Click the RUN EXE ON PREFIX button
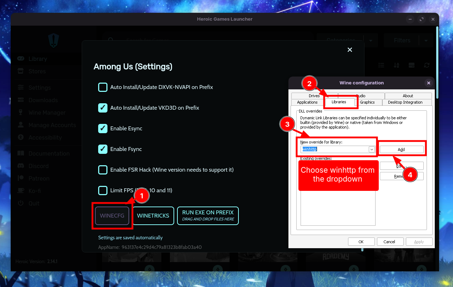Viewport: 453px width, 287px height. (x=208, y=216)
